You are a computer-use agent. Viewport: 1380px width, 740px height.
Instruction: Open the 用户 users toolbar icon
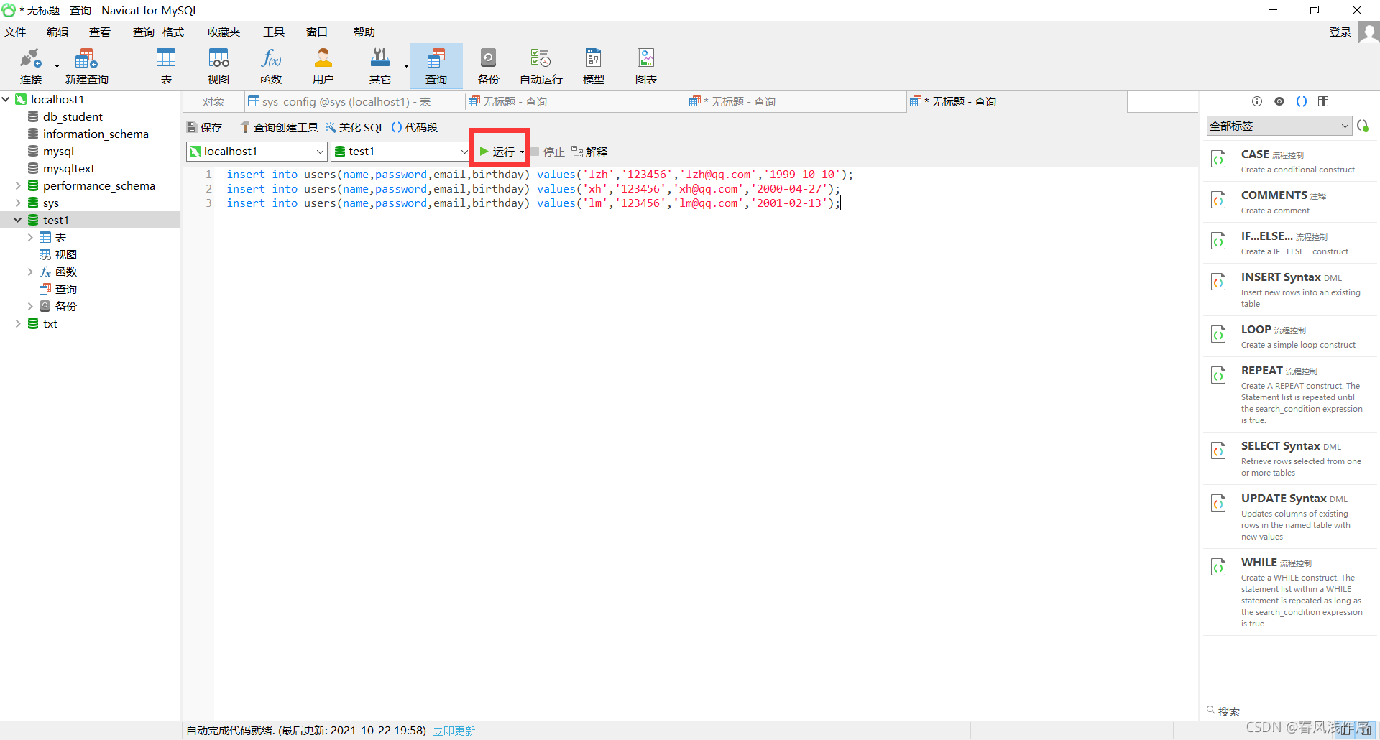(323, 66)
